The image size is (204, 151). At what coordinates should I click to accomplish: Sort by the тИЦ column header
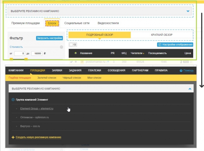click(124, 53)
